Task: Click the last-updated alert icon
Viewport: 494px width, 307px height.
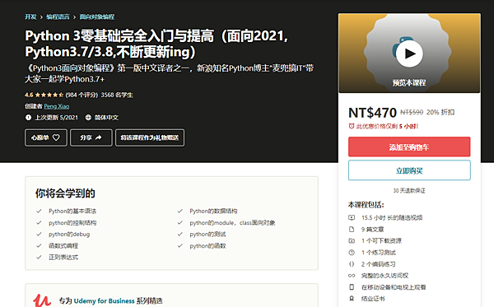Action: (x=28, y=118)
